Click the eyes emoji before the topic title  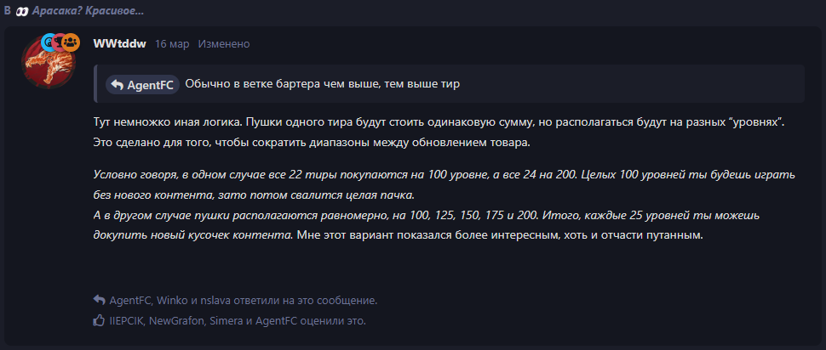(21, 11)
